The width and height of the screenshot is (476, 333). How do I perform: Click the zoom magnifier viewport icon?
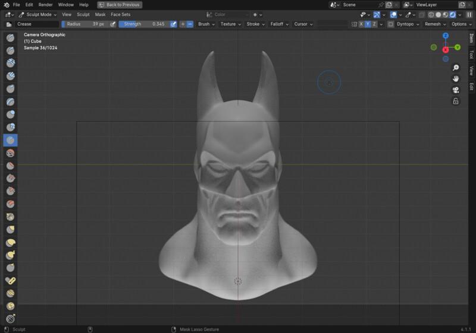[456, 68]
